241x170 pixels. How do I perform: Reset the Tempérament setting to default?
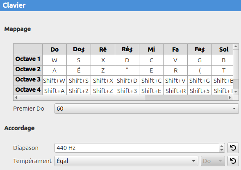233,161
